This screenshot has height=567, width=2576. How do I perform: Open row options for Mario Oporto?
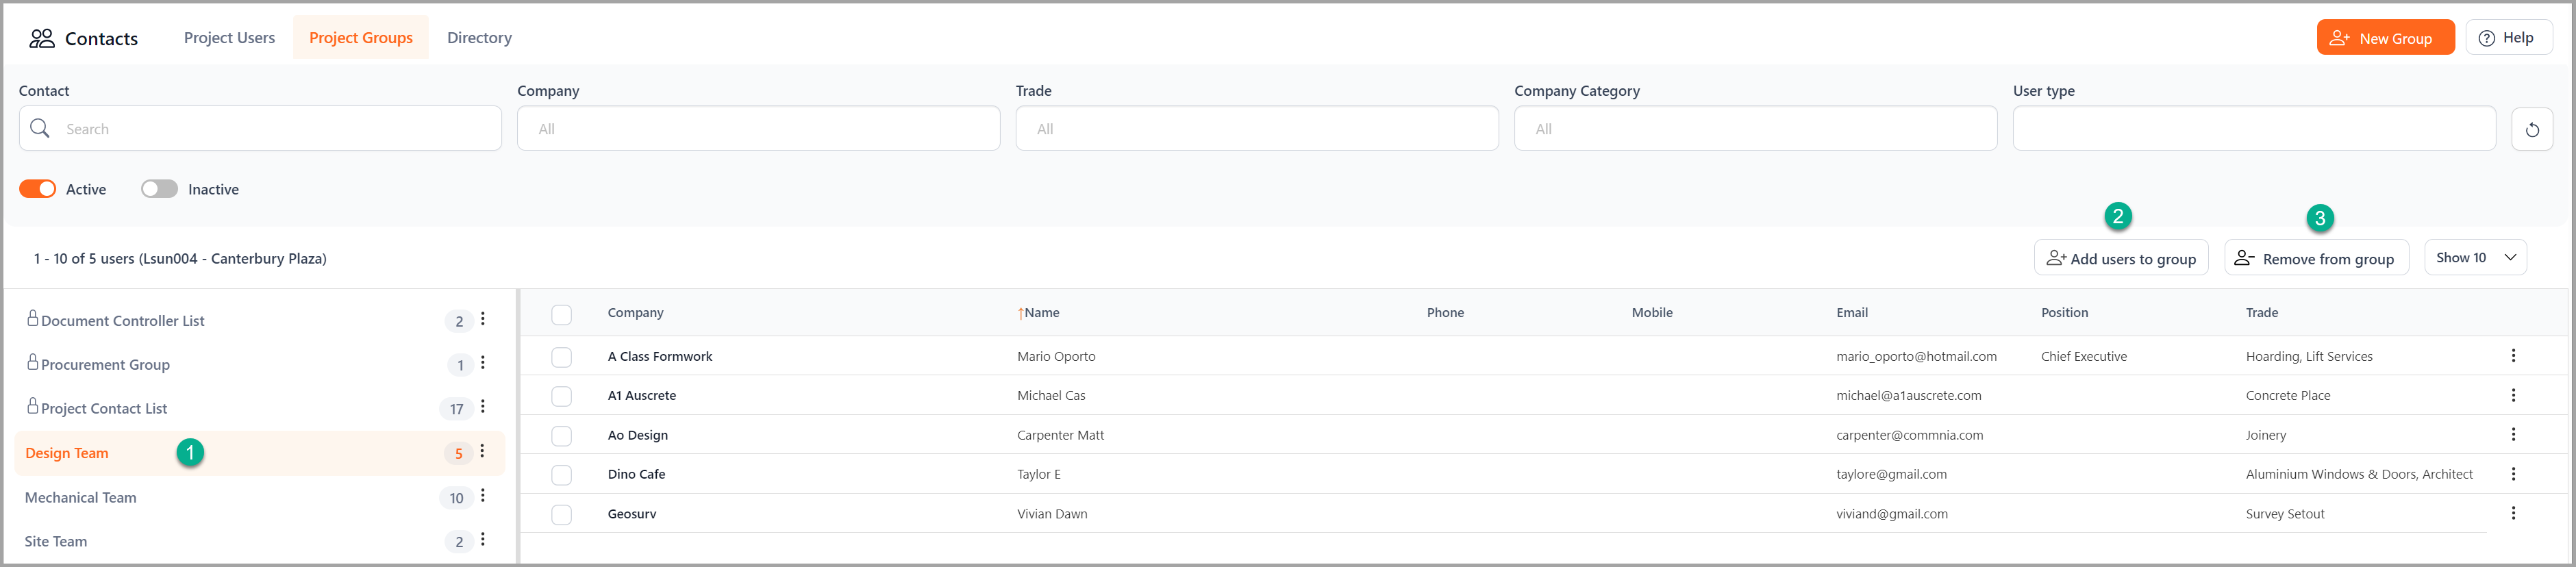point(2512,356)
